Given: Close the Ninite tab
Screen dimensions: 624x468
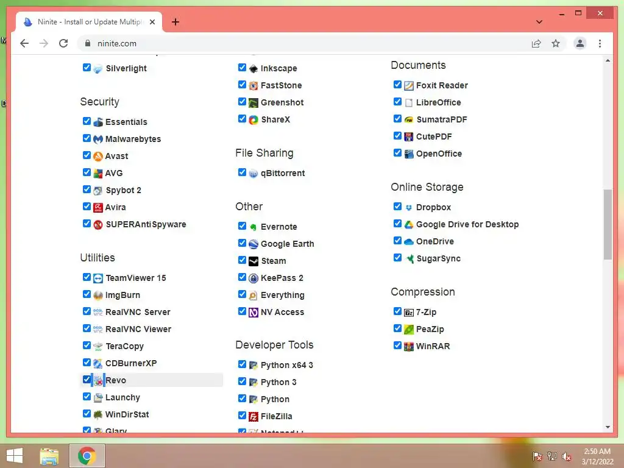Looking at the screenshot, I should tap(152, 22).
